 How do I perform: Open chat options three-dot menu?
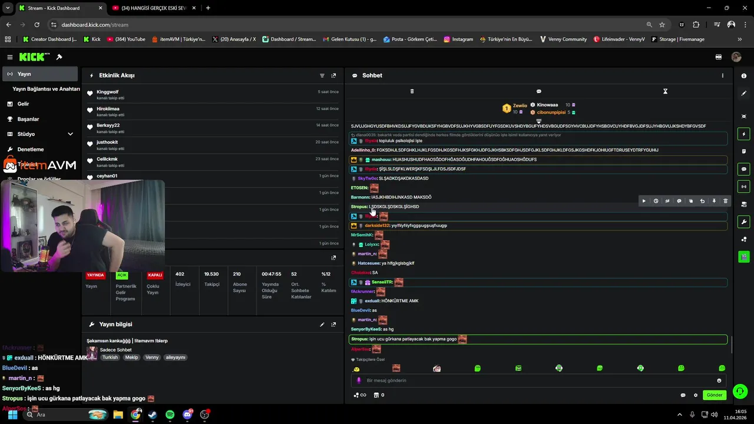(x=723, y=75)
